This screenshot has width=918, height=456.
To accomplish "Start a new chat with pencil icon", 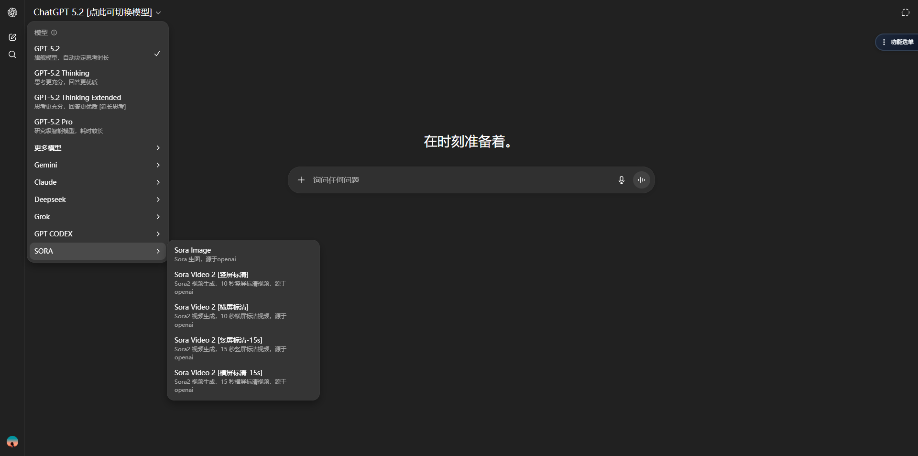I will pos(12,37).
